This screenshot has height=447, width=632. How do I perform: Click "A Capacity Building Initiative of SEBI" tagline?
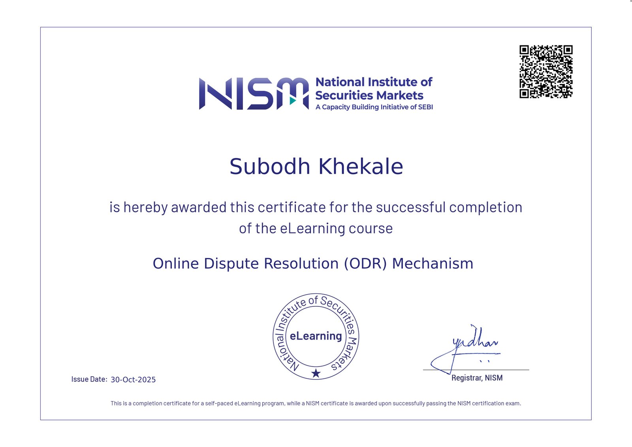[374, 107]
